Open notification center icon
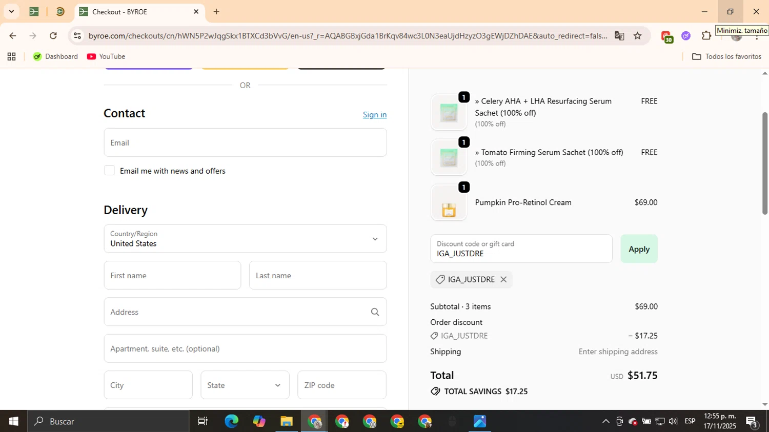Image resolution: width=769 pixels, height=432 pixels. pyautogui.click(x=752, y=422)
